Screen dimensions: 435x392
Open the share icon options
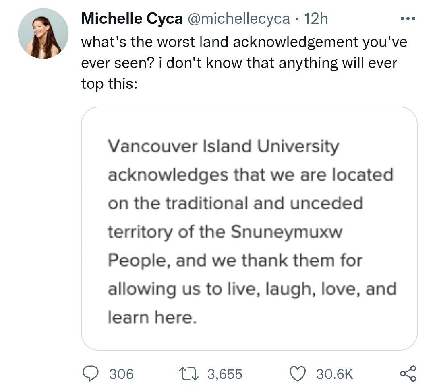coord(407,374)
